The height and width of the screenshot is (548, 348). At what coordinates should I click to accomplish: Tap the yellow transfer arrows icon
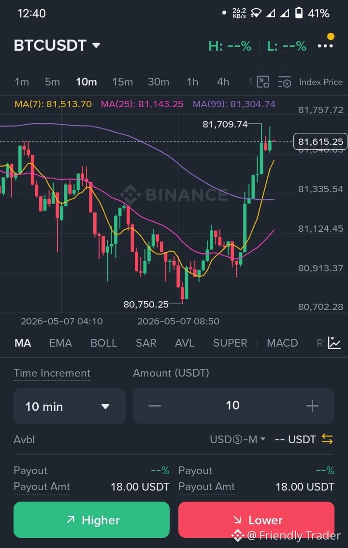(x=327, y=439)
